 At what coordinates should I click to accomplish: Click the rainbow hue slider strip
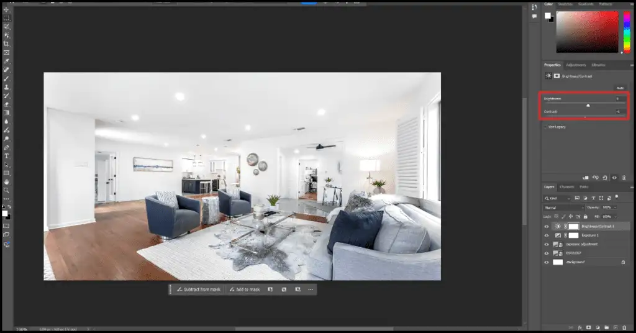[x=627, y=32]
